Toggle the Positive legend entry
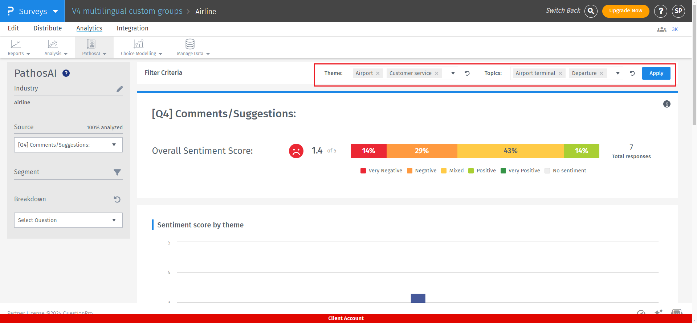 click(482, 171)
